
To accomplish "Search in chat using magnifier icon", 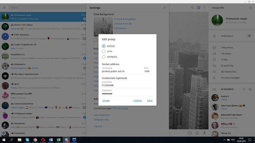I will (x=192, y=8).
